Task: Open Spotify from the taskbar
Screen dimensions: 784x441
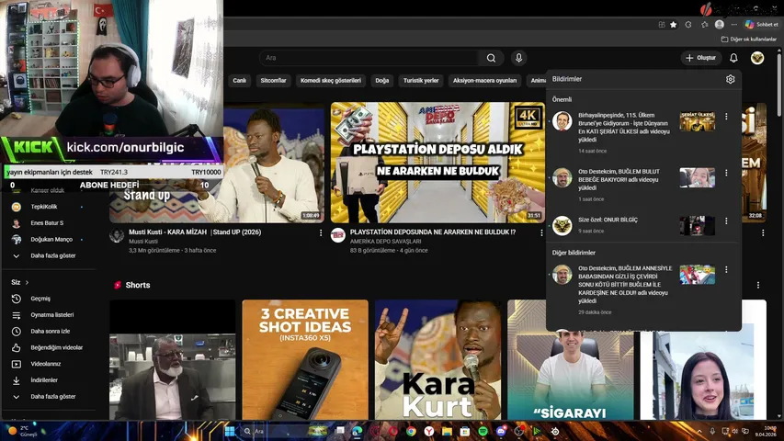Action: pyautogui.click(x=483, y=431)
